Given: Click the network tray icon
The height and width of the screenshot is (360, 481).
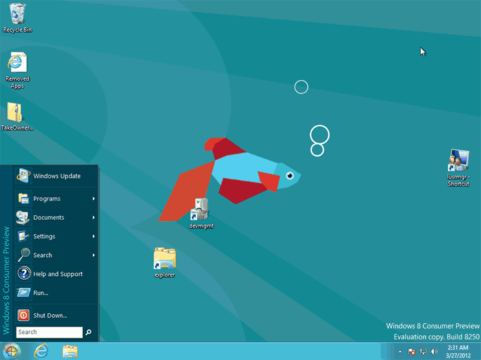Looking at the screenshot, I should [x=423, y=351].
